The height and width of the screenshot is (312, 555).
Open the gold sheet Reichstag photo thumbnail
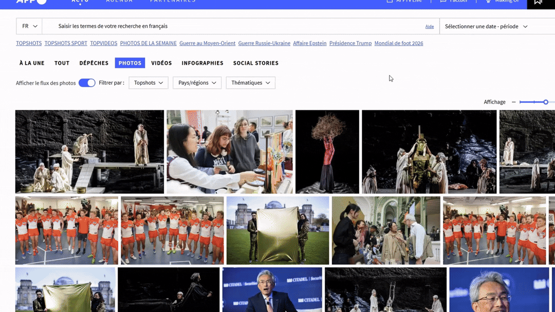coord(277,230)
